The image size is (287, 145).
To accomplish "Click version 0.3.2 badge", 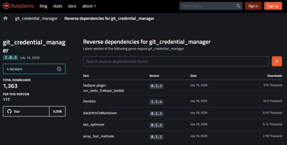I will pos(156,86).
